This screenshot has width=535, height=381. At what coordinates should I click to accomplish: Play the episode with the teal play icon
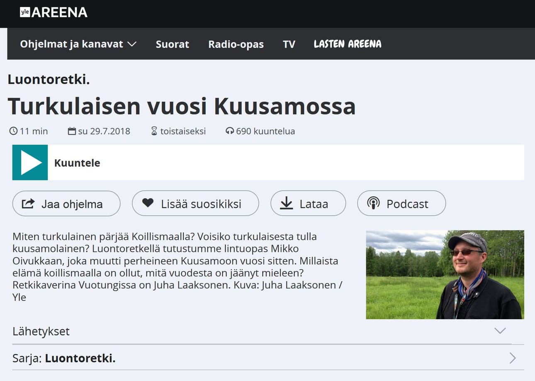(x=30, y=162)
